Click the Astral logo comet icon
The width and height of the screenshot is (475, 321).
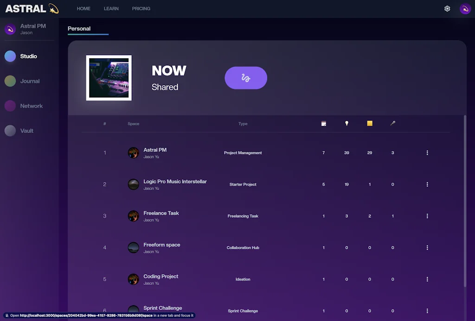coord(54,9)
